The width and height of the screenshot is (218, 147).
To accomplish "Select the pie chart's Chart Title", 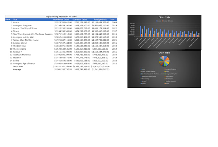I will [x=164, y=53].
